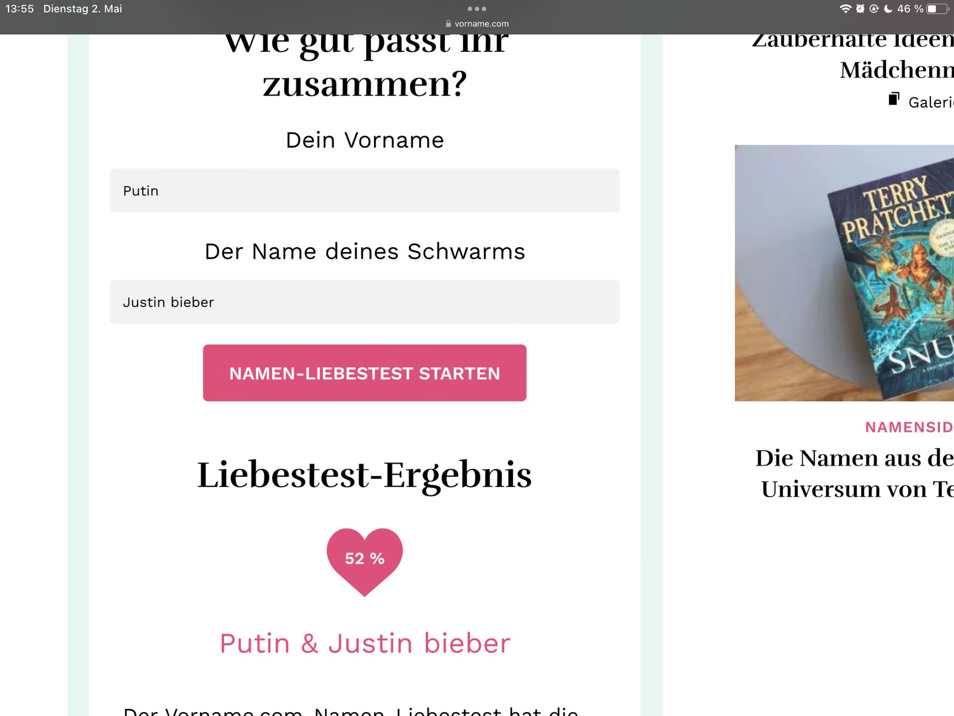Screen dimensions: 954x716
Task: Tap the moon Do Not Disturb icon
Action: pyautogui.click(x=888, y=8)
